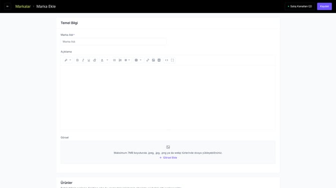This screenshot has height=188, width=336.
Task: Click the Marka Adı input field
Action: [x=113, y=41]
